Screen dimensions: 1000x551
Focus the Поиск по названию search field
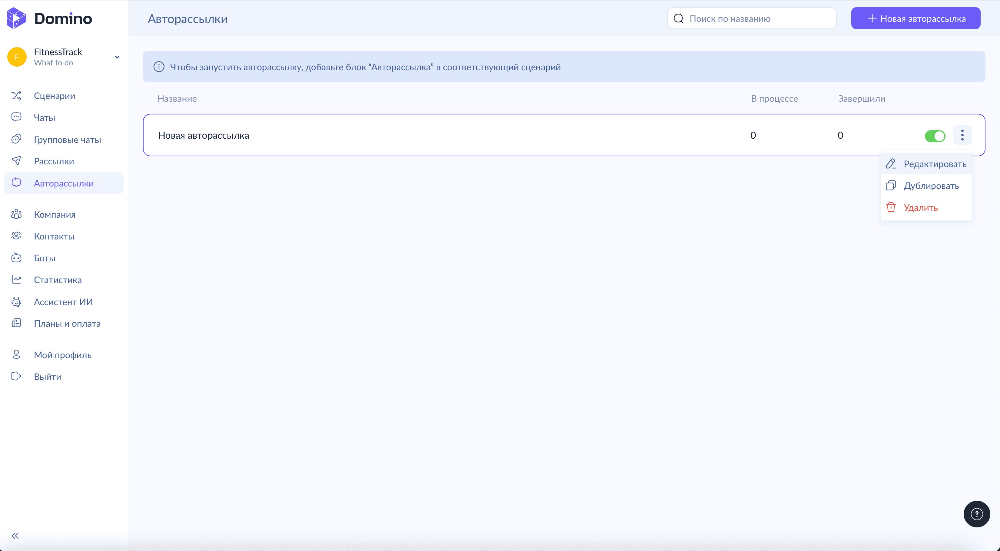coord(752,18)
